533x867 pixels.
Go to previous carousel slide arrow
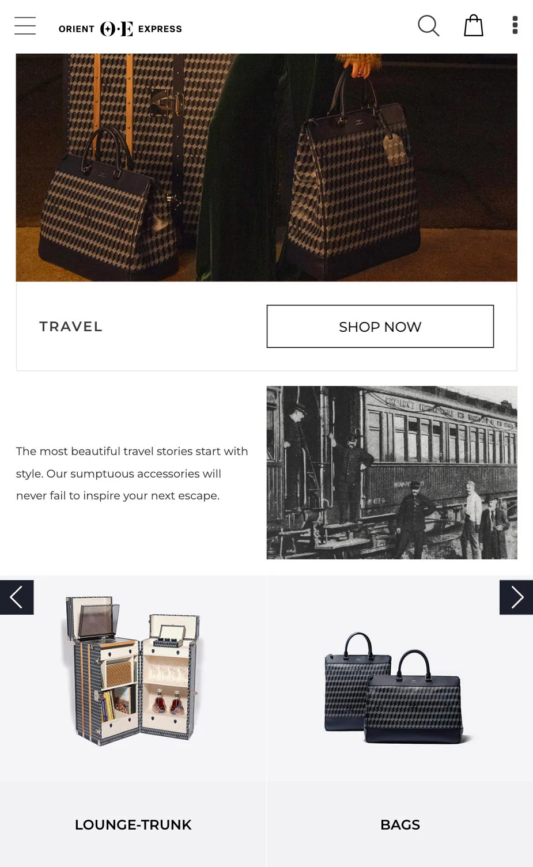(x=17, y=597)
